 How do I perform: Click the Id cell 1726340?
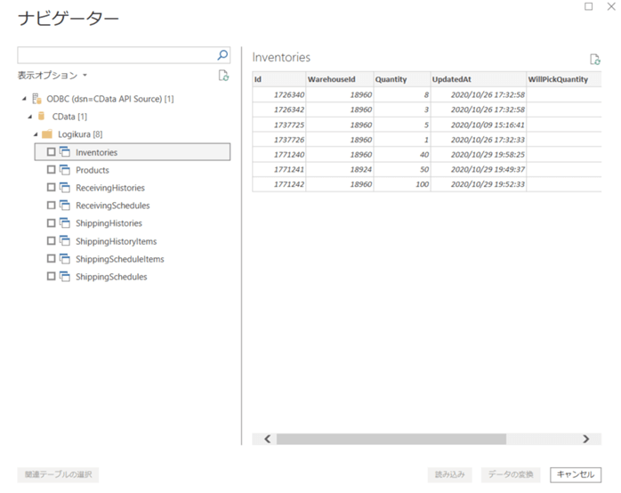pos(278,94)
